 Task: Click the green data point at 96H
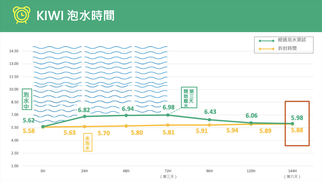coord(209,120)
